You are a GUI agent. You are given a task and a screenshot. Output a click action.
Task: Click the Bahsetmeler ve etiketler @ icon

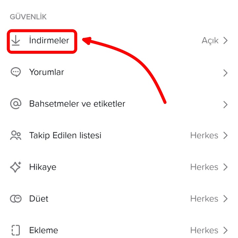pyautogui.click(x=16, y=104)
